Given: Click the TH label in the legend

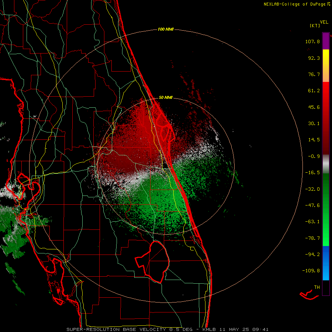Looking at the screenshot, I should pyautogui.click(x=317, y=287).
